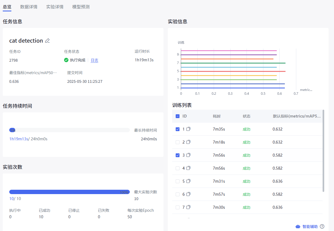Click the 已成功 count 10

(41, 217)
